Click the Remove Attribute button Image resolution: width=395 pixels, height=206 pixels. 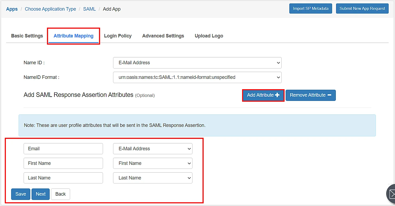tap(311, 95)
